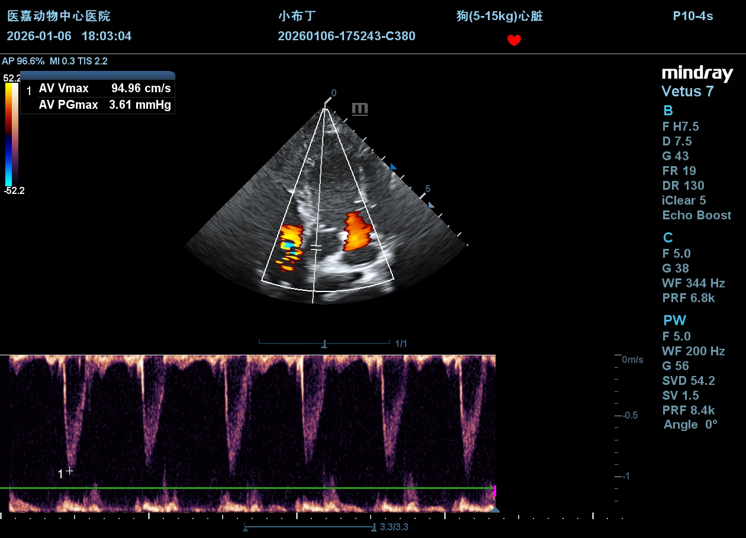The width and height of the screenshot is (746, 538).
Task: Click the dynamic range DR 130
Action: pyautogui.click(x=683, y=186)
